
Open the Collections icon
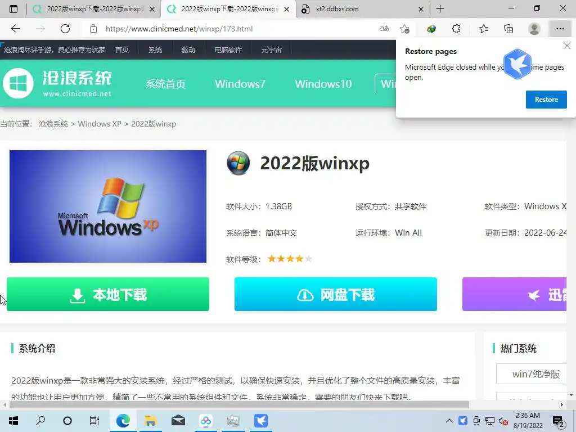(x=508, y=29)
